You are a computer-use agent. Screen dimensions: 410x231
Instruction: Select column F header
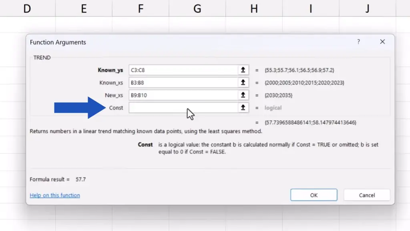coord(141,8)
